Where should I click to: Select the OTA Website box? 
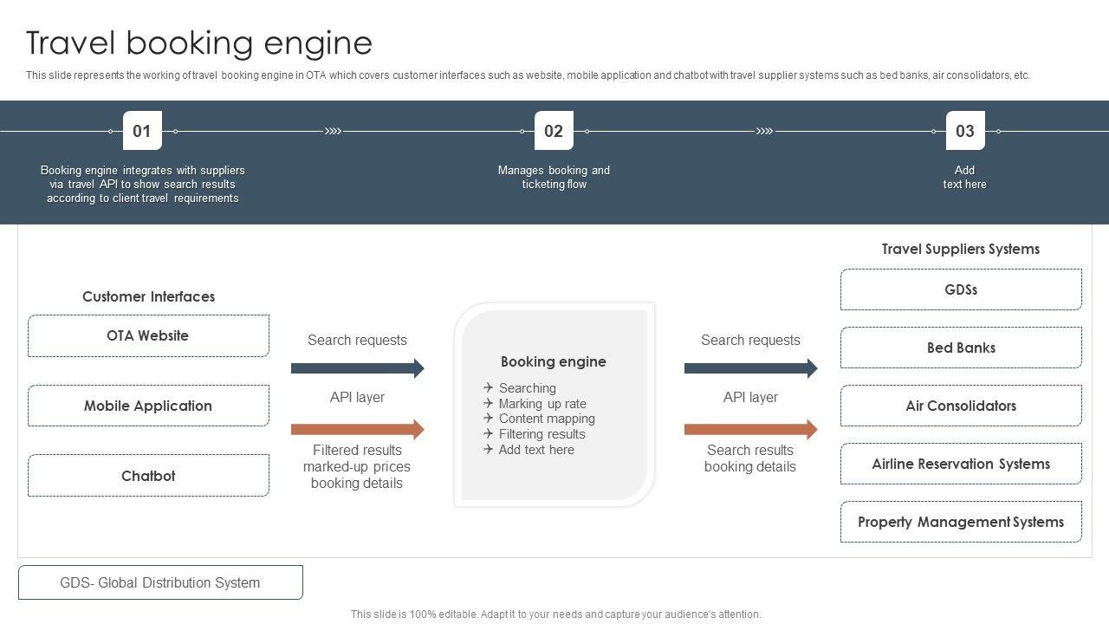(x=148, y=336)
